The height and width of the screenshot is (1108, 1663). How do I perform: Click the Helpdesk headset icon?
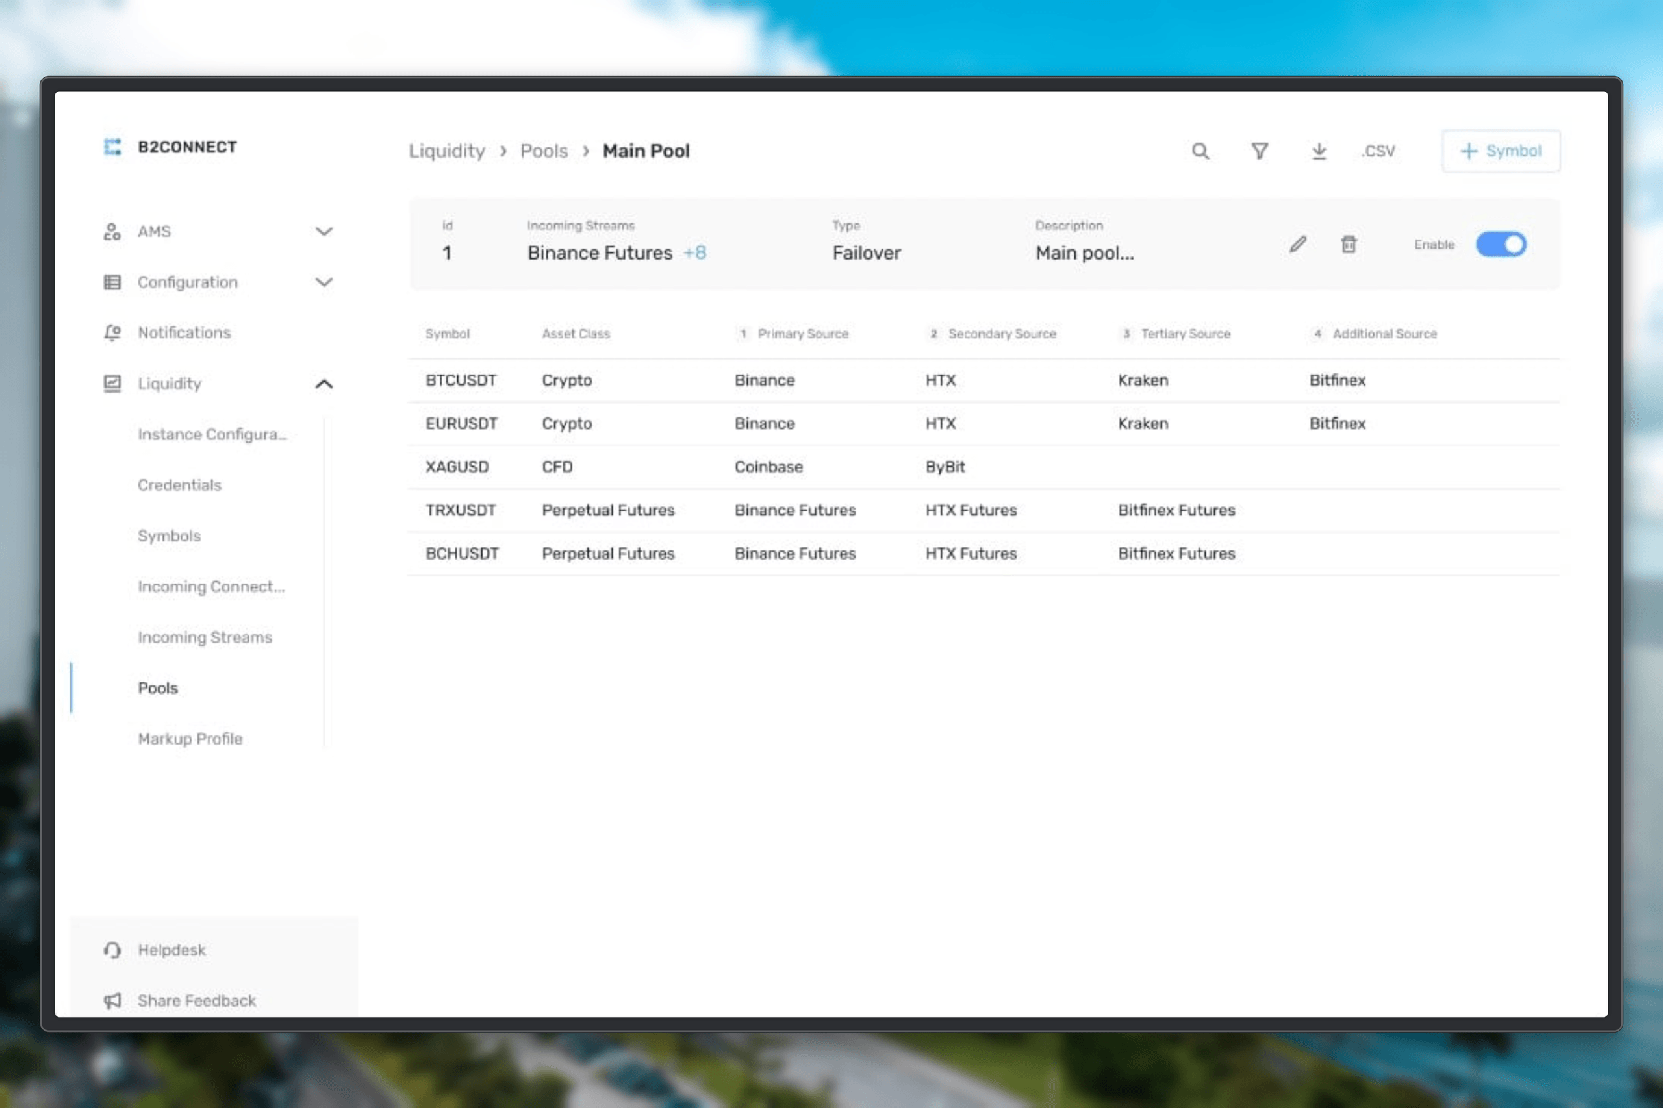112,950
